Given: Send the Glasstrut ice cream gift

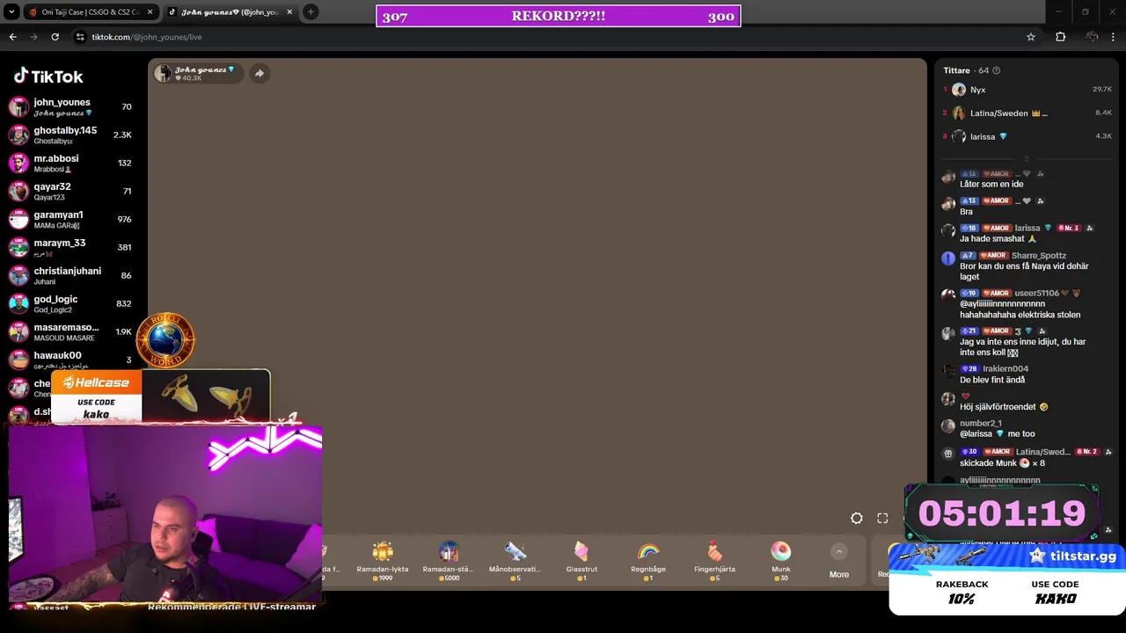Looking at the screenshot, I should click(581, 561).
